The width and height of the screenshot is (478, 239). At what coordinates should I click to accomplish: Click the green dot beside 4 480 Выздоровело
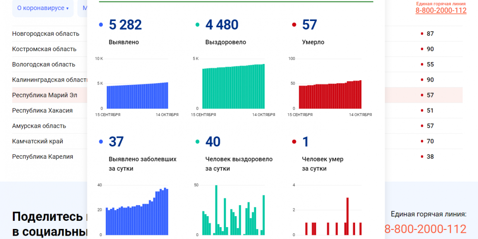coord(197,25)
